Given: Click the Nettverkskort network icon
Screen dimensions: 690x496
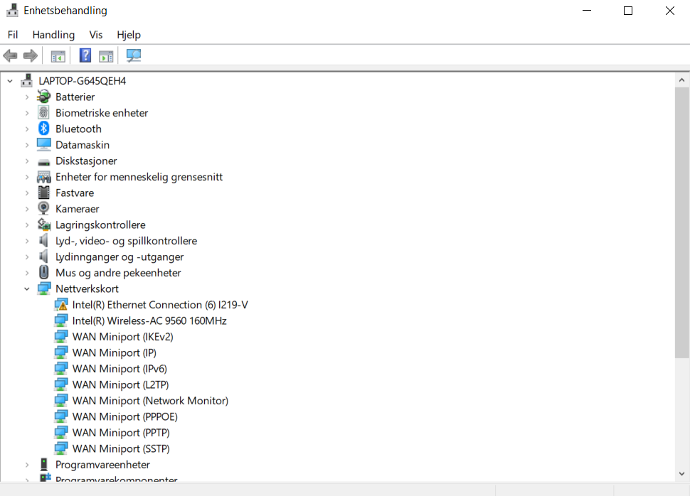Looking at the screenshot, I should [x=44, y=289].
